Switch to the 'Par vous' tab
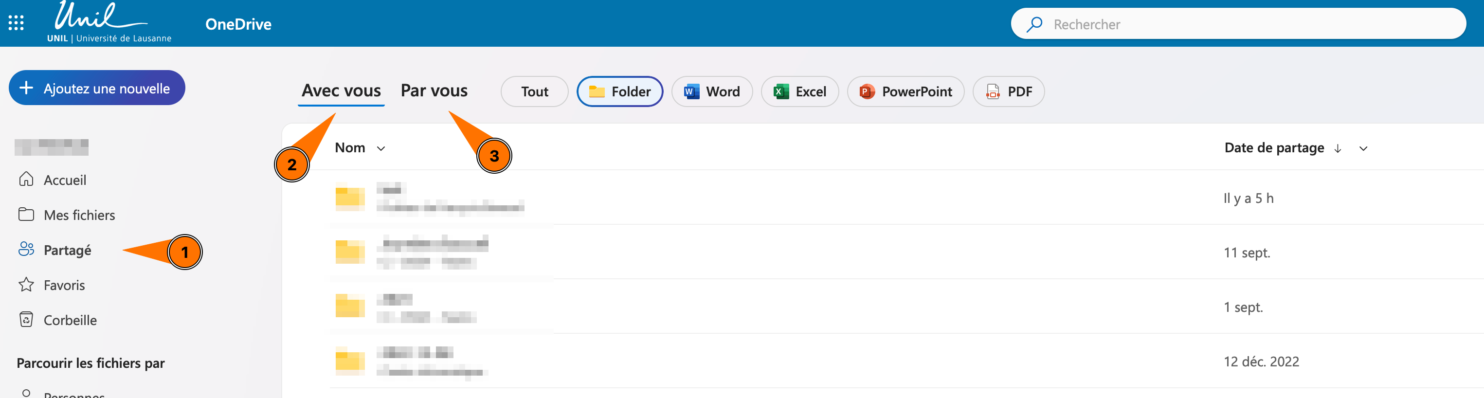Image resolution: width=1484 pixels, height=398 pixels. click(x=434, y=91)
